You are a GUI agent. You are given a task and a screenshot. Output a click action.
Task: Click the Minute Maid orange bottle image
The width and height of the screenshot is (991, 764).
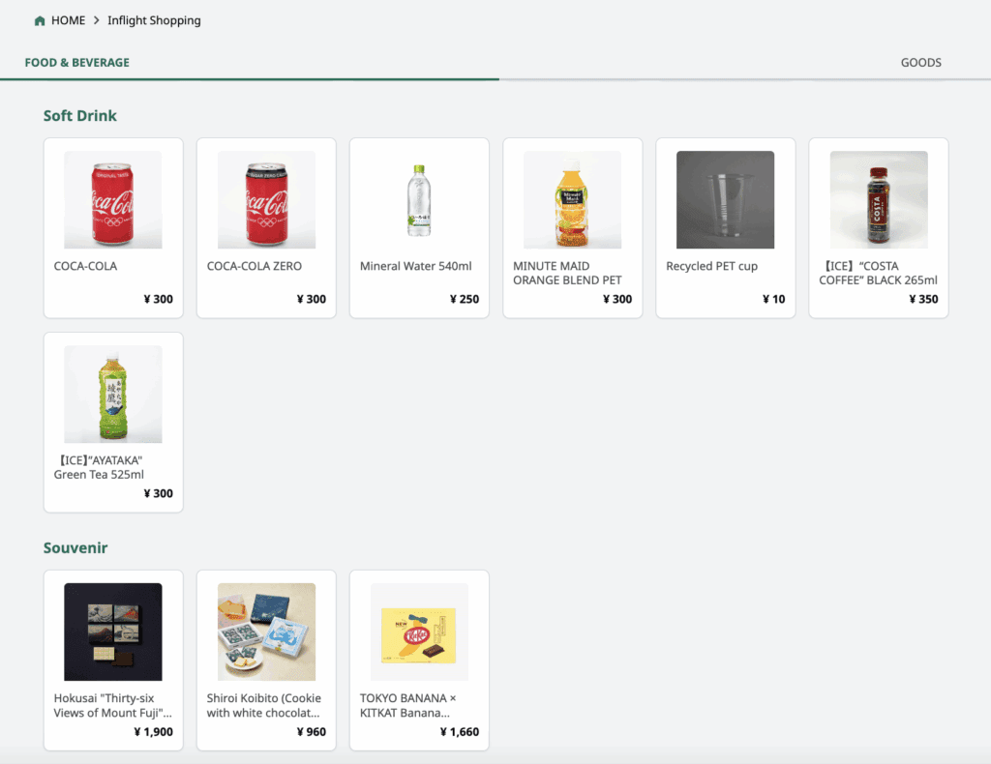click(572, 200)
